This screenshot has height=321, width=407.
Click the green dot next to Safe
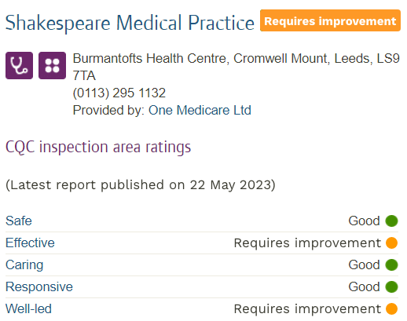click(391, 221)
